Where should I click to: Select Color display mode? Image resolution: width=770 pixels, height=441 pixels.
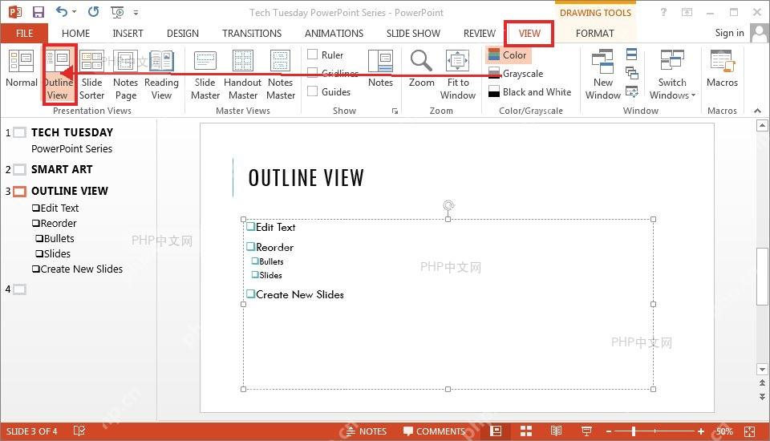[509, 55]
